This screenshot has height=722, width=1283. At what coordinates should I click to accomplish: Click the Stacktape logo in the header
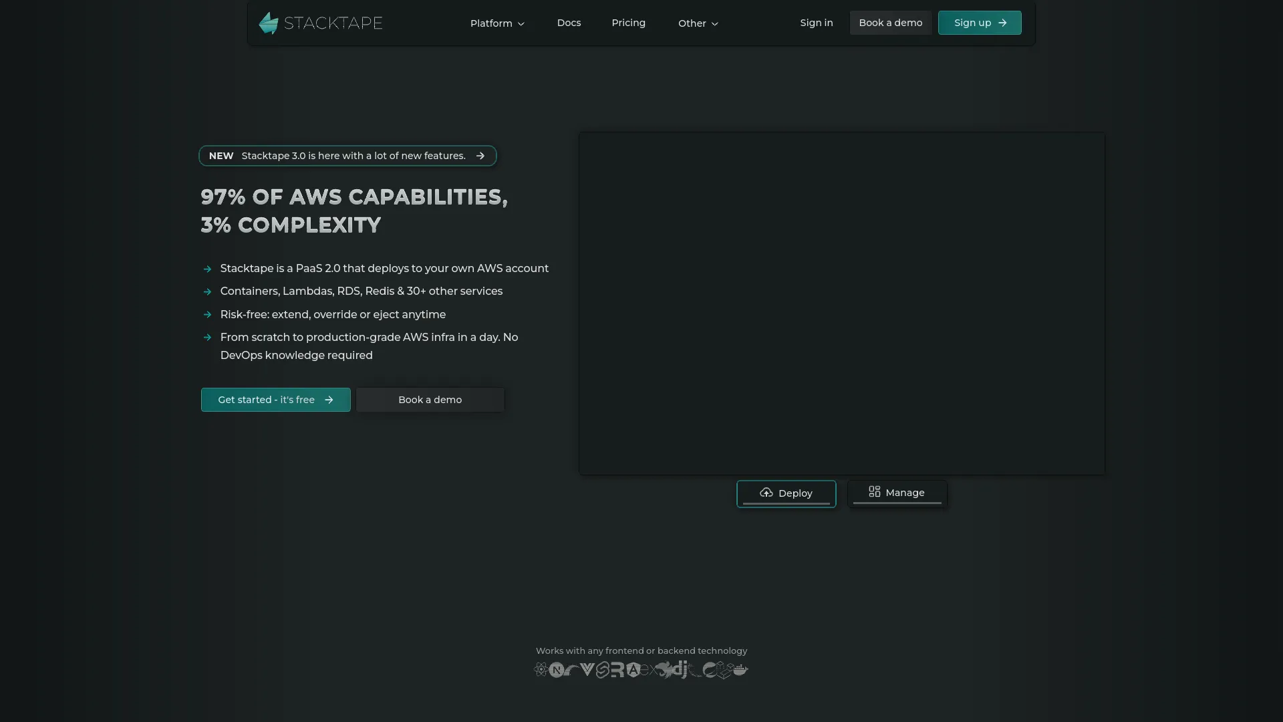320,23
